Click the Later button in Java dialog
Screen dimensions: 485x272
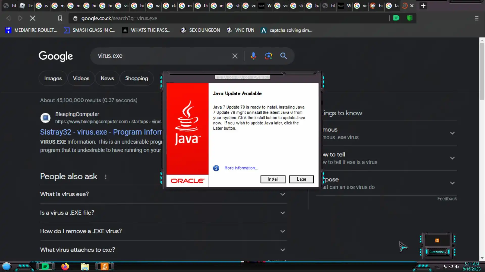(x=301, y=179)
